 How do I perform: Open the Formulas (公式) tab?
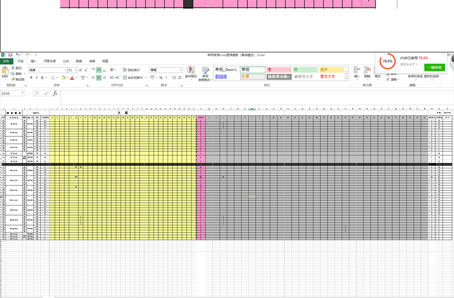[66, 61]
